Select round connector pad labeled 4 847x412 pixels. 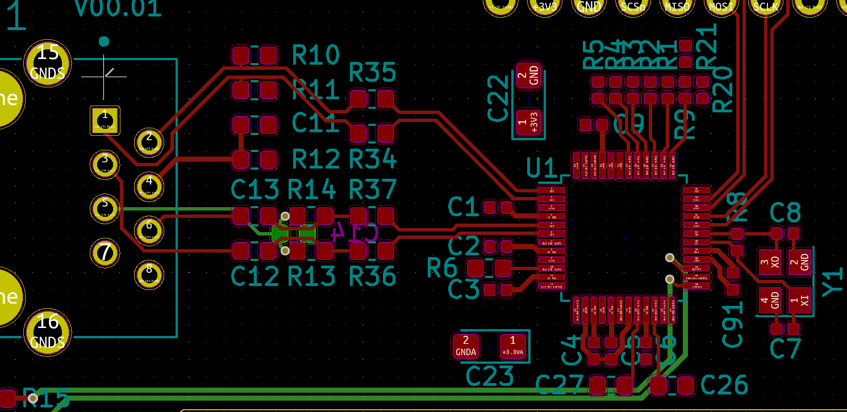pos(149,186)
